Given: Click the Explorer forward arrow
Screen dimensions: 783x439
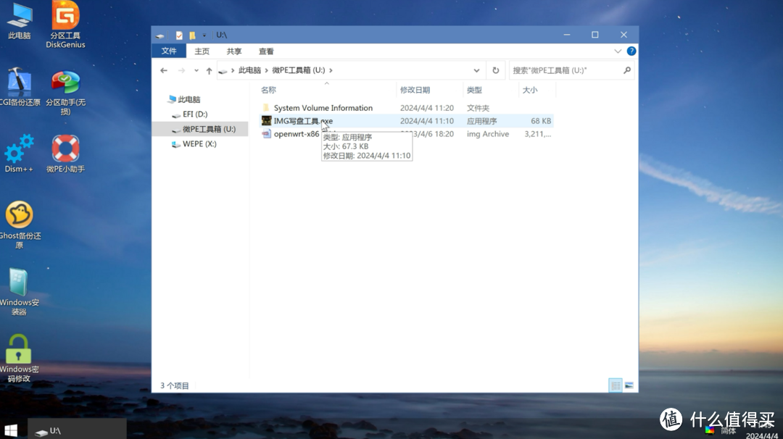Looking at the screenshot, I should (x=181, y=70).
